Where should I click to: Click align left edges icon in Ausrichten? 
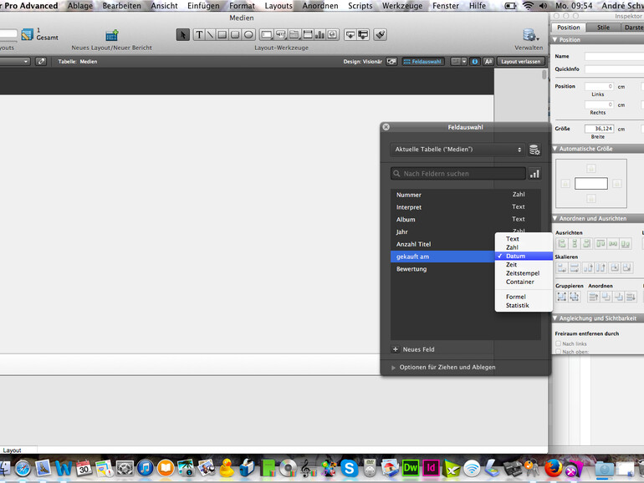tap(562, 244)
